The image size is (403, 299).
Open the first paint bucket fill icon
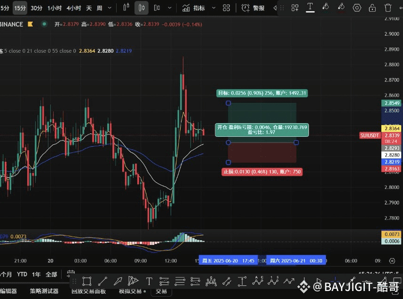click(x=325, y=7)
